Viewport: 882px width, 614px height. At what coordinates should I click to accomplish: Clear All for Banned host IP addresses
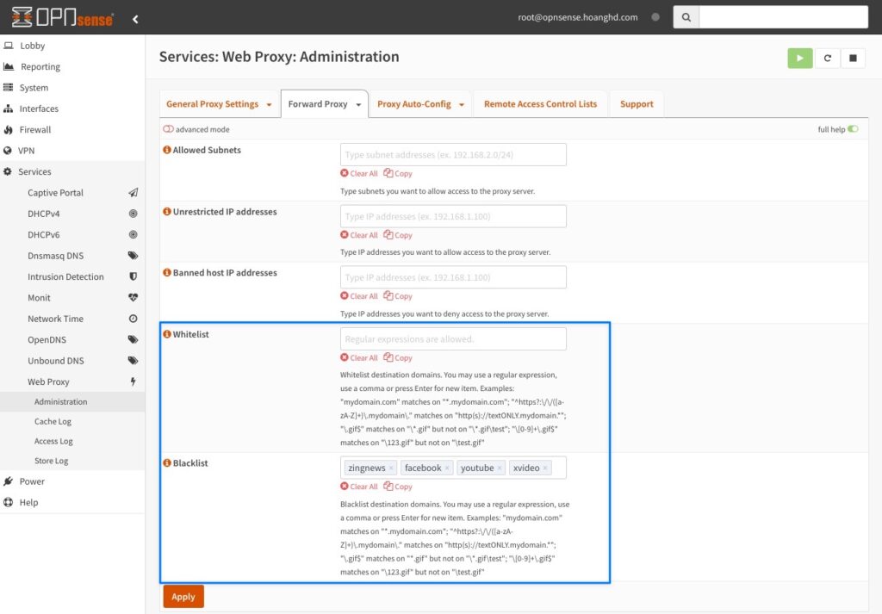click(x=359, y=295)
